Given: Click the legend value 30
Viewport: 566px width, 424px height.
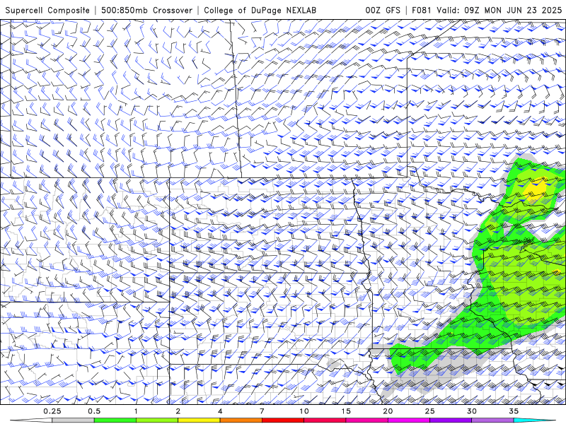Looking at the screenshot, I should [x=471, y=411].
